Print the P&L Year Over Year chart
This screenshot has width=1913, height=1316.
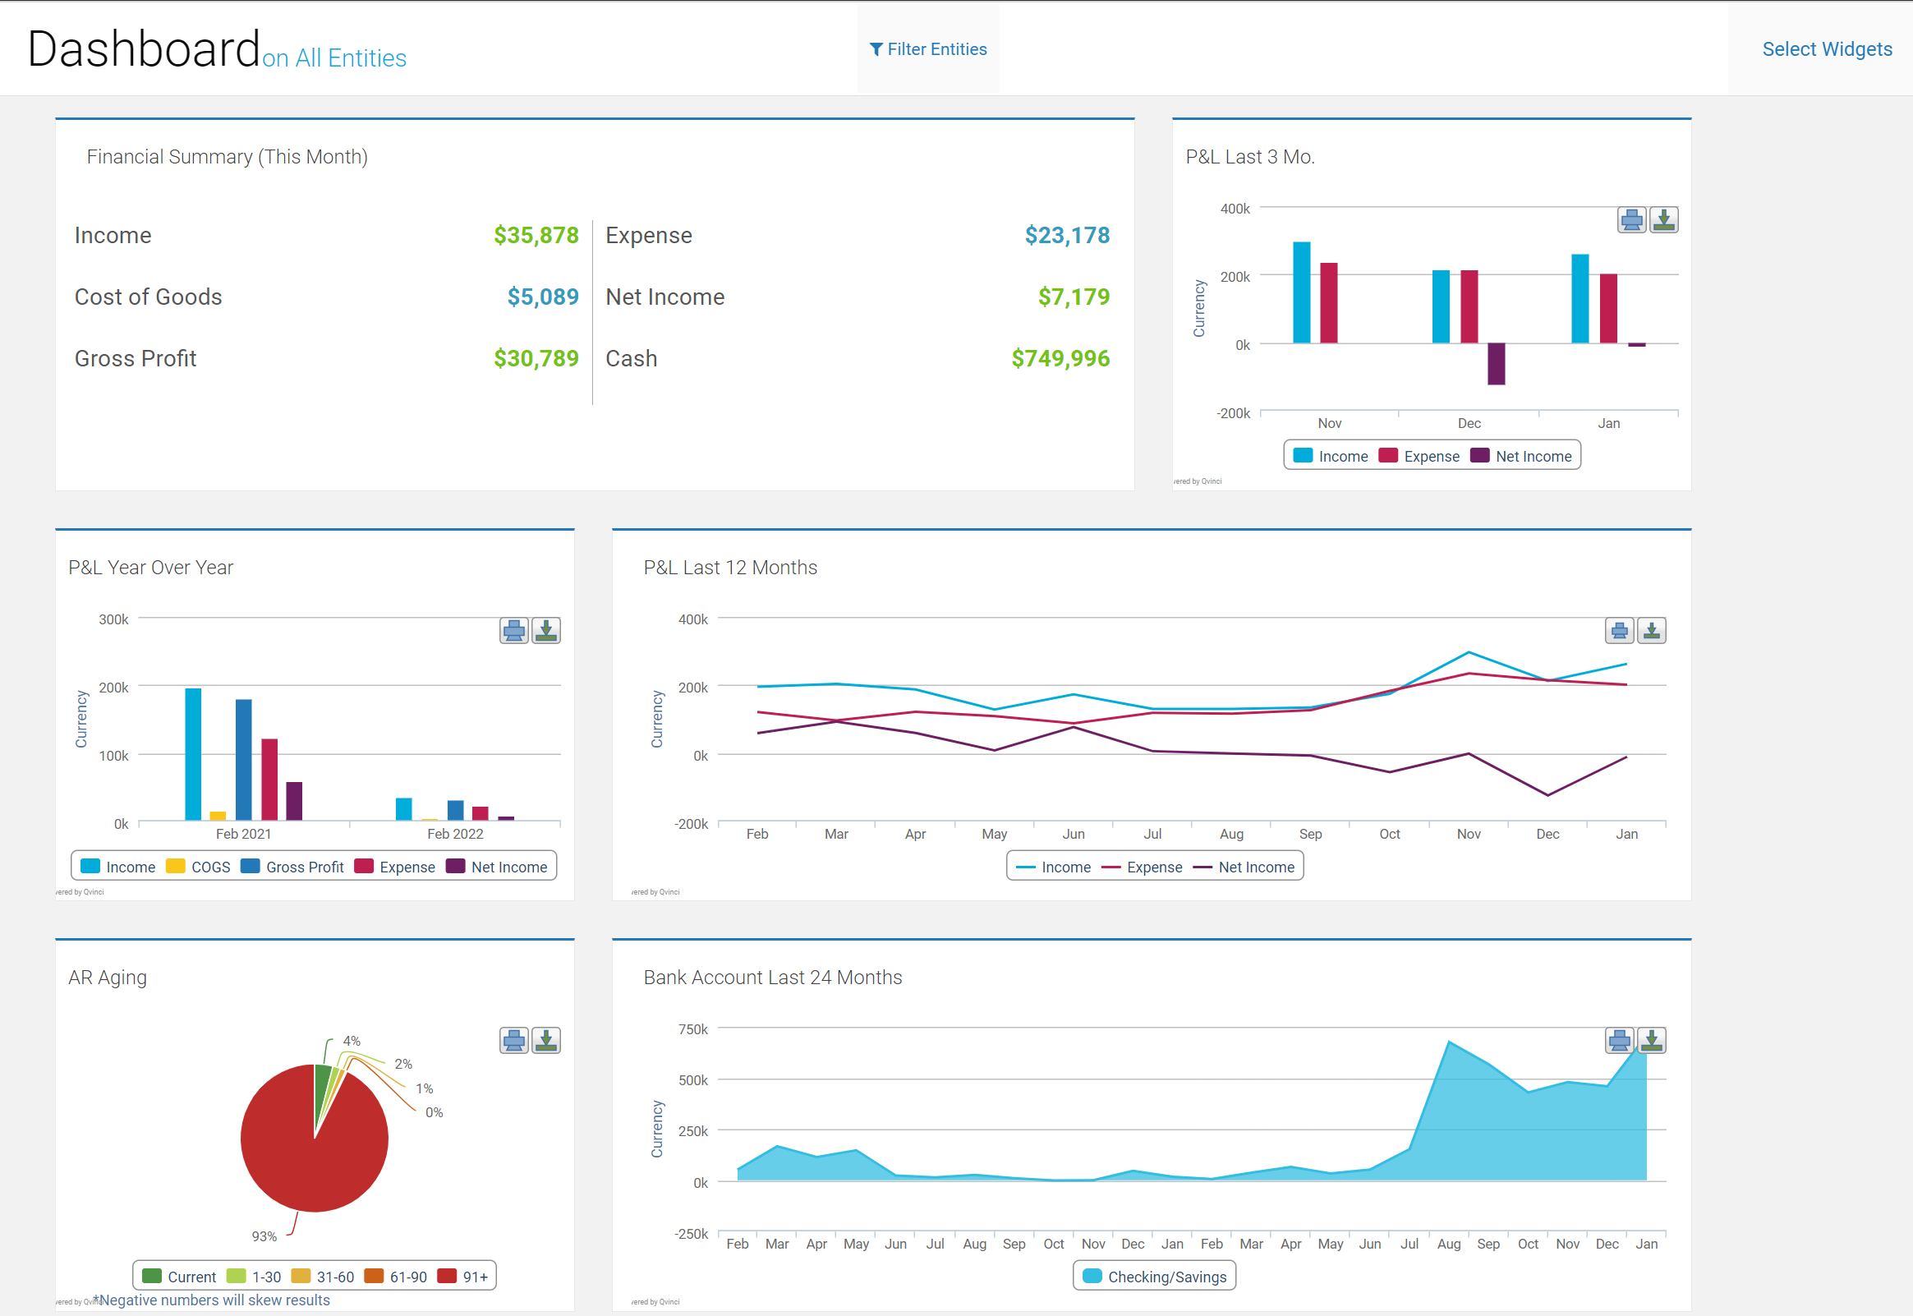pos(514,631)
